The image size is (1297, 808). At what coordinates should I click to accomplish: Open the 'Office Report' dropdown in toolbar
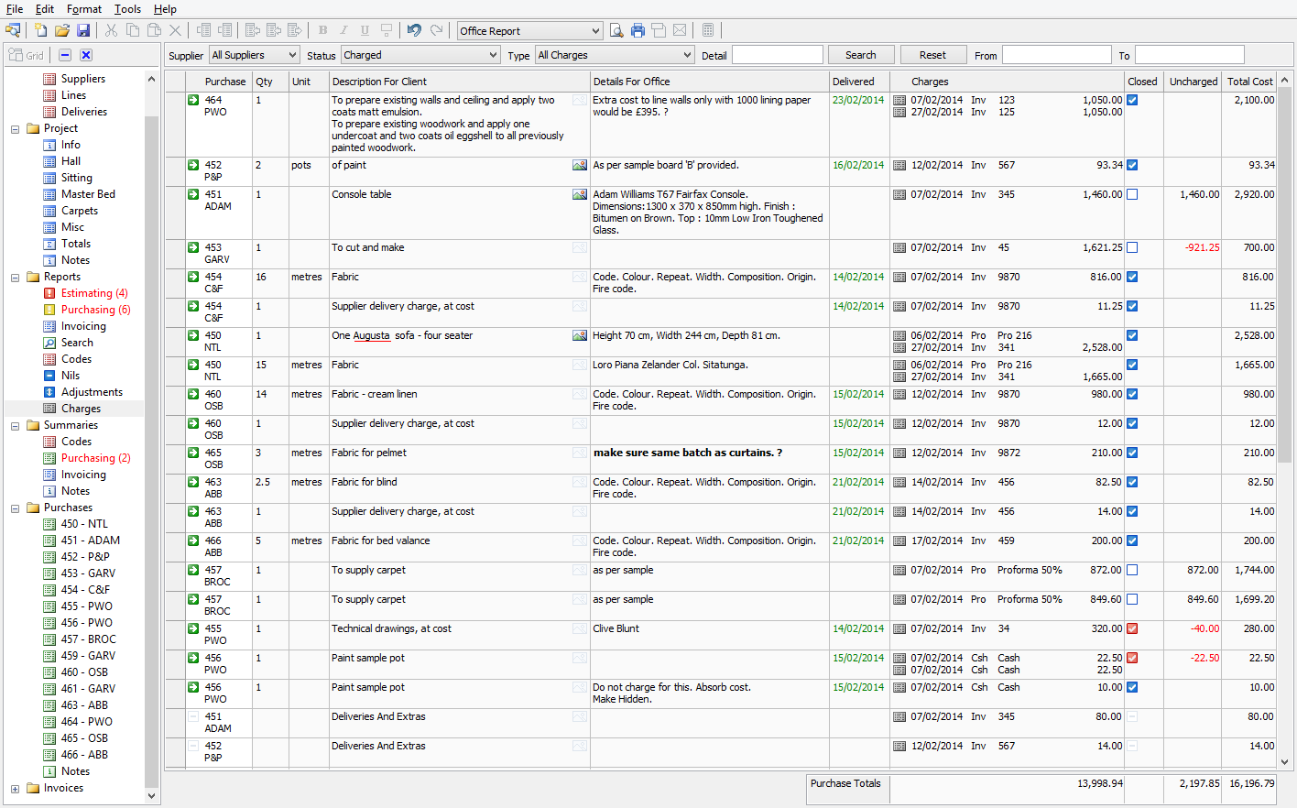(530, 30)
